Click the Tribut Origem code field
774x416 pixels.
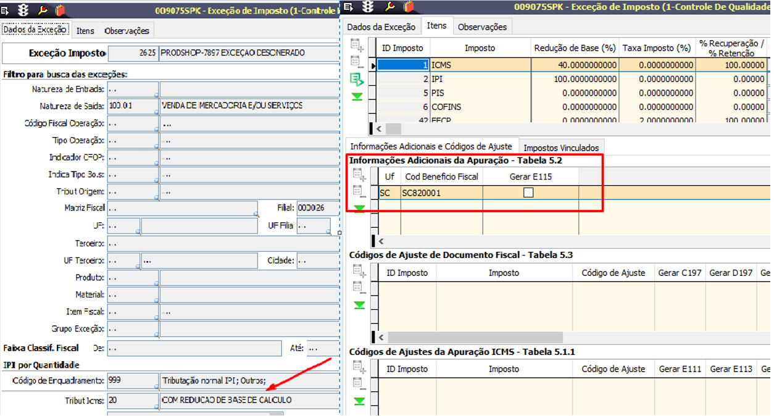click(133, 192)
